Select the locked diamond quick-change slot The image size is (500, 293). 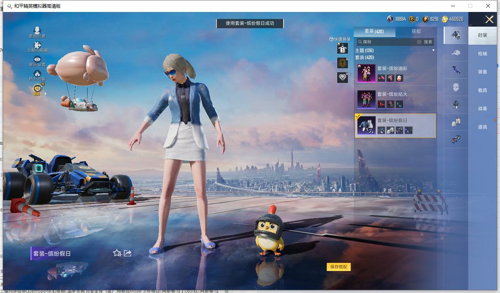tap(342, 77)
